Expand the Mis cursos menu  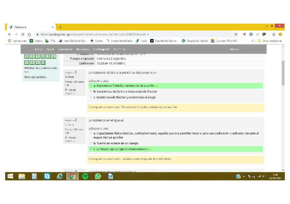click(x=83, y=49)
